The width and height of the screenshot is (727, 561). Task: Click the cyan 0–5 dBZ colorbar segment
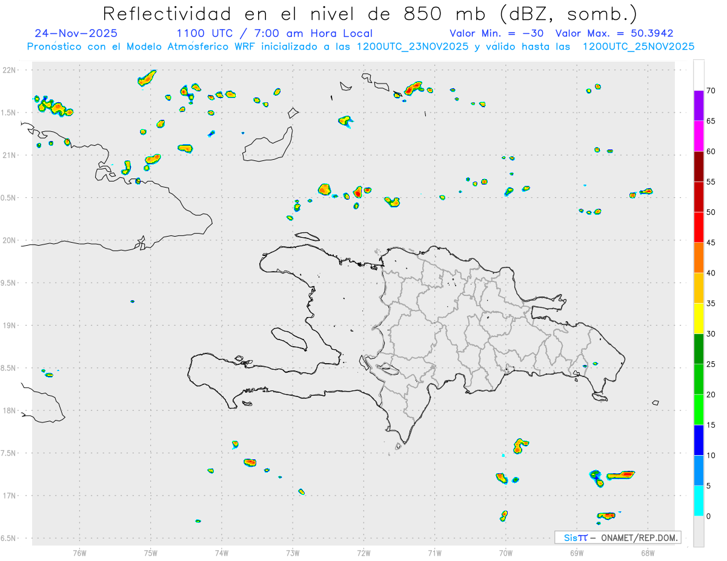pyautogui.click(x=699, y=501)
